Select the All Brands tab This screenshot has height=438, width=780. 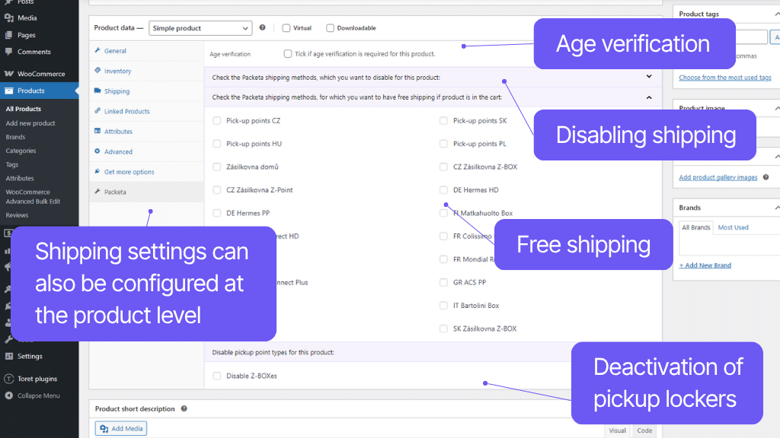coord(696,227)
